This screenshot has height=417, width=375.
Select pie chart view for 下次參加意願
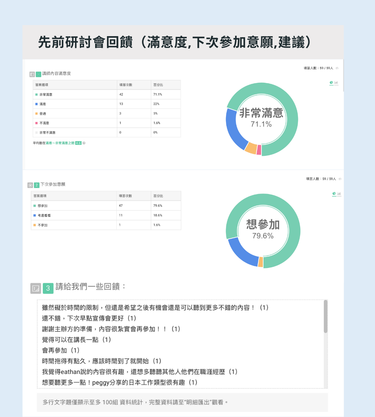coord(334,194)
